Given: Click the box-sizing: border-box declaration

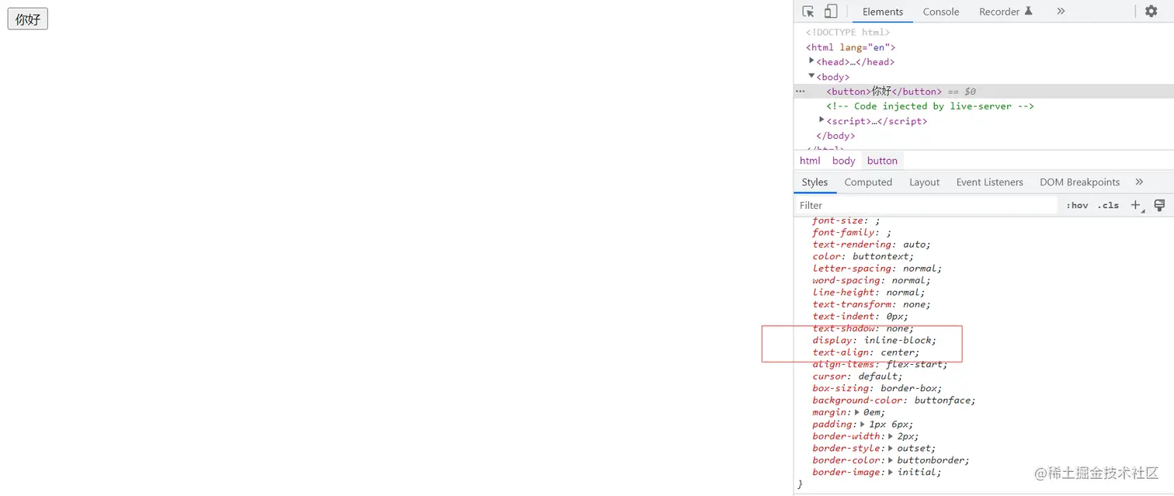Looking at the screenshot, I should click(877, 388).
